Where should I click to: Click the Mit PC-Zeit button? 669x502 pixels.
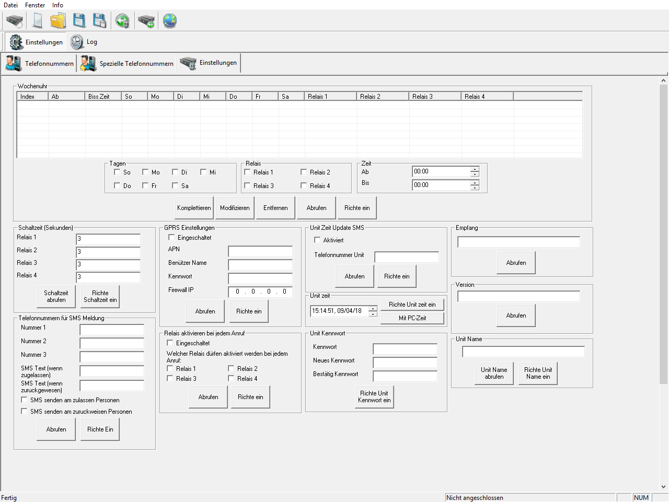coord(412,318)
